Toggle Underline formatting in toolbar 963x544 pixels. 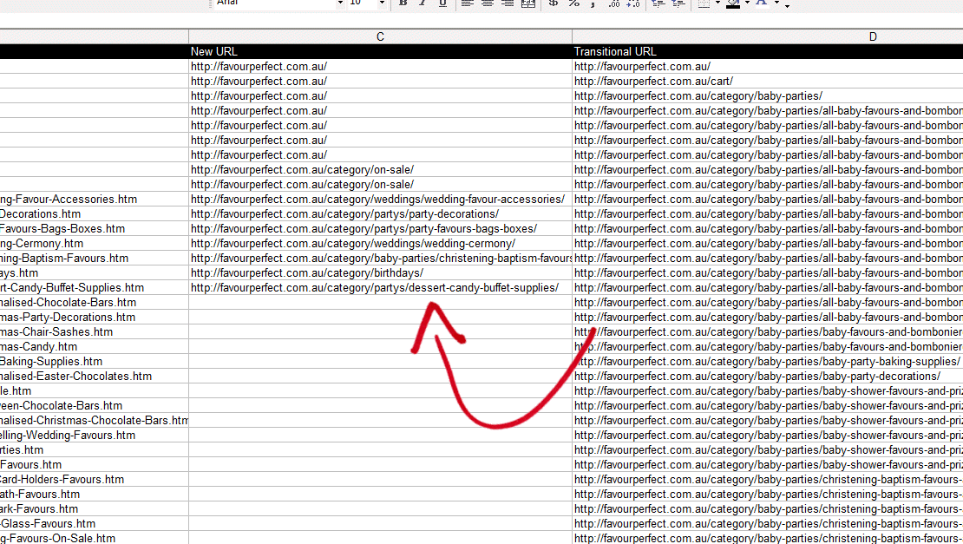pyautogui.click(x=442, y=3)
